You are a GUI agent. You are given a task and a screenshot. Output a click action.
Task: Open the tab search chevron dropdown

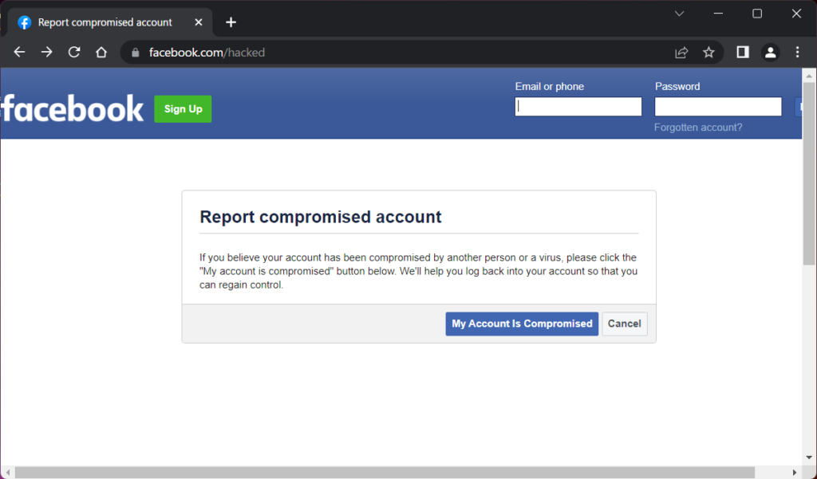coord(679,14)
